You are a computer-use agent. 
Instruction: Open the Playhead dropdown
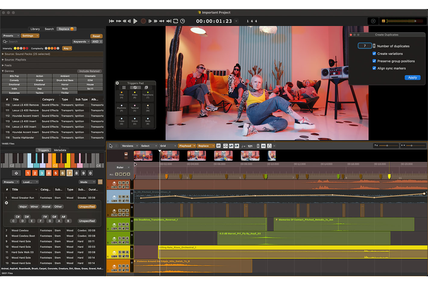point(187,146)
